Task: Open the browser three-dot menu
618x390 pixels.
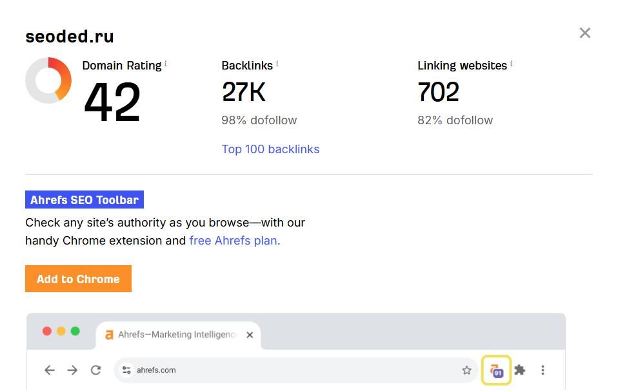Action: click(543, 370)
